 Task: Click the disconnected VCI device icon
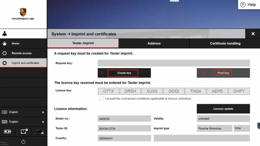[x=39, y=132]
